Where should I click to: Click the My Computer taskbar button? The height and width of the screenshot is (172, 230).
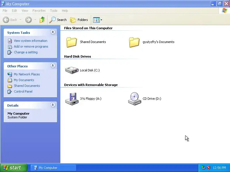click(53, 168)
